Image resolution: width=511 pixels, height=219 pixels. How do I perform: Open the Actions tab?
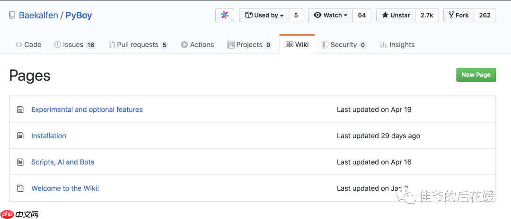click(197, 45)
